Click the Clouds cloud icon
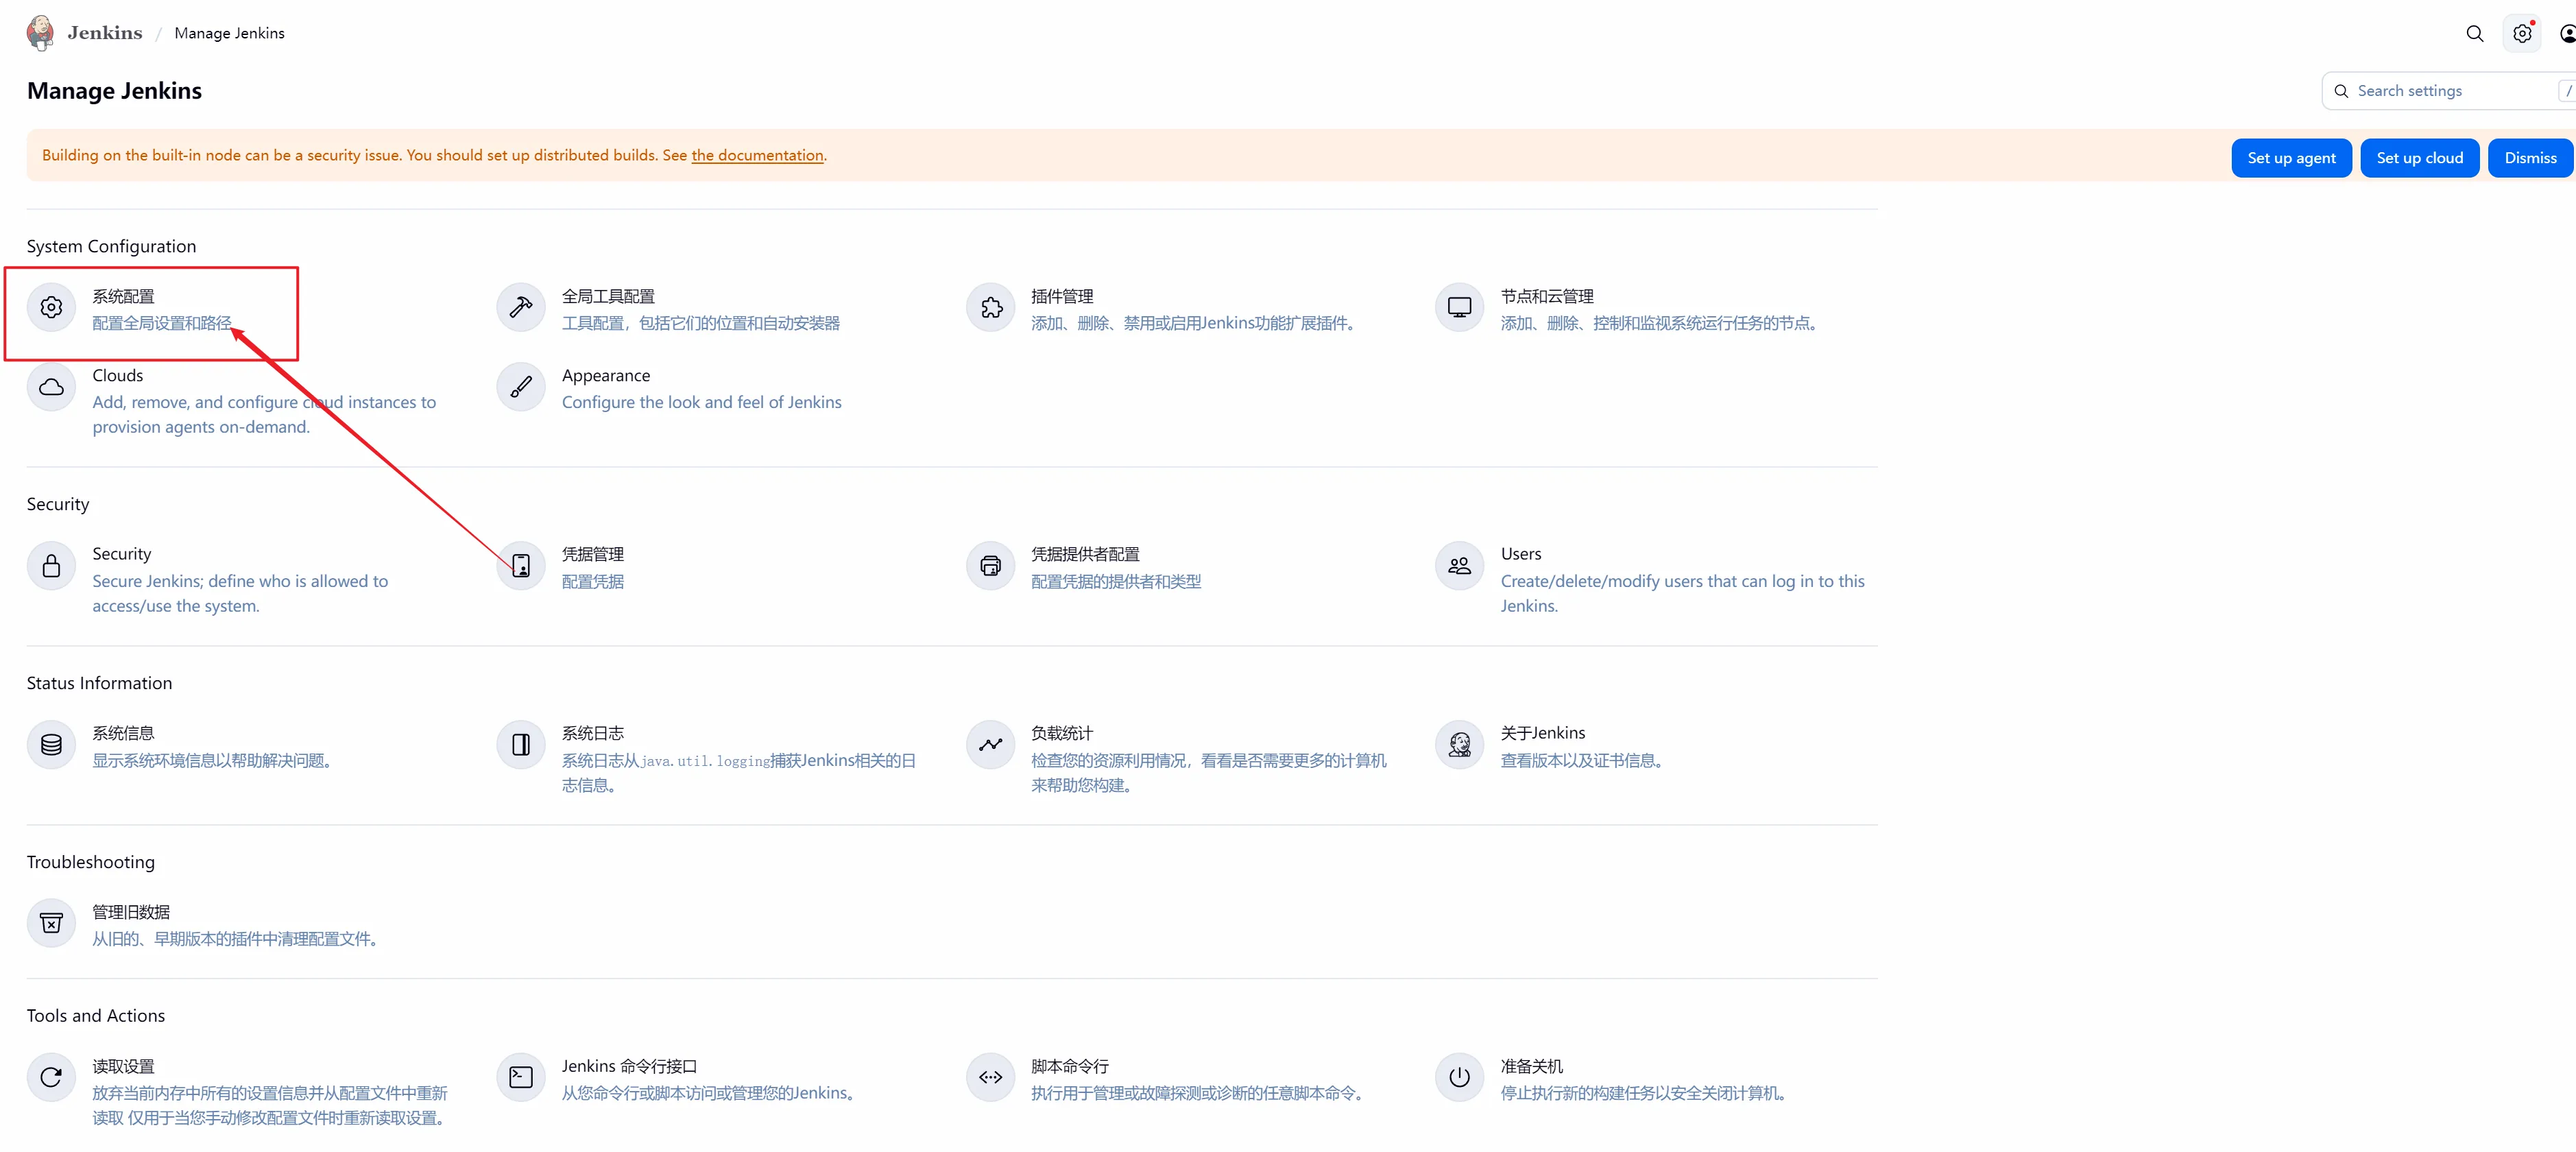 click(x=51, y=387)
